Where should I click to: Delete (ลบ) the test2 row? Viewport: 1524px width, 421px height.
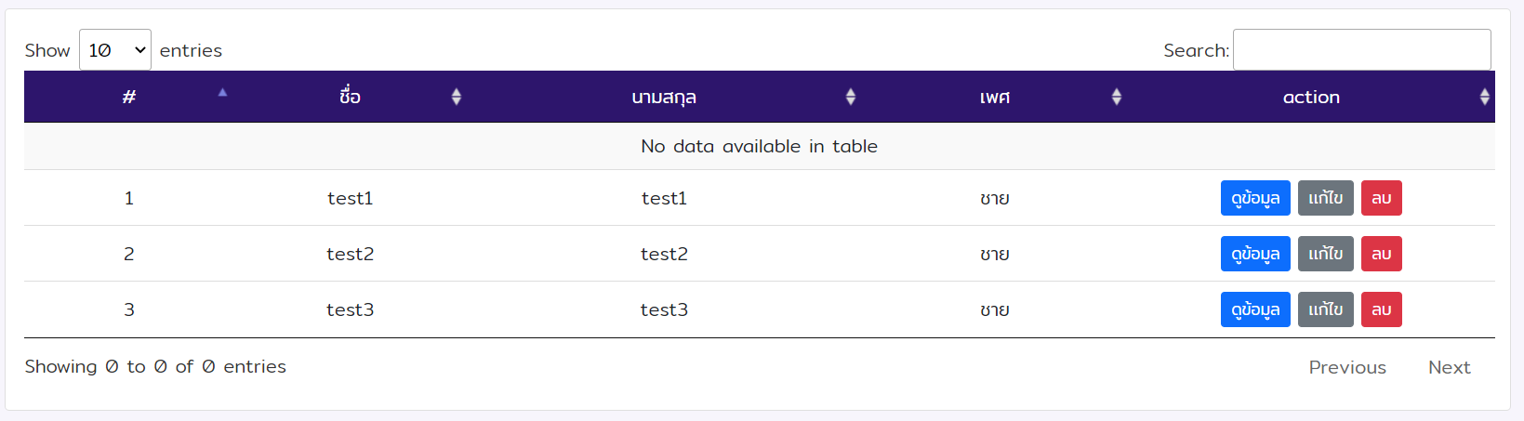(1381, 254)
